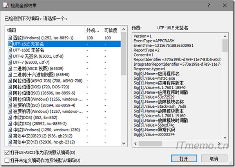This screenshot has width=235, height=167.
Task: Click the icon beside 波罗的语(ISO) (28594)
Action: (x=10, y=105)
